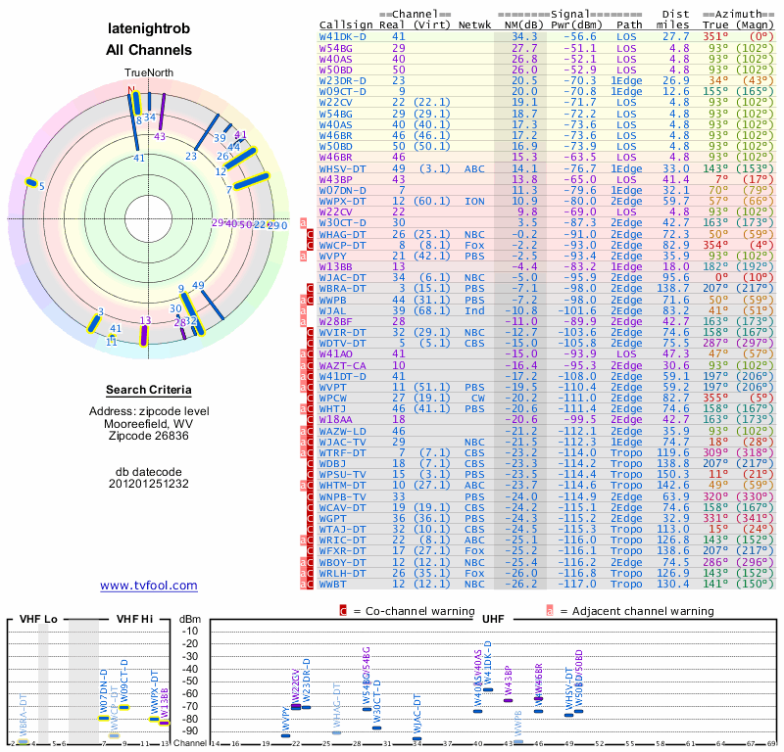Image resolution: width=784 pixels, height=752 pixels.
Task: Select callsign W13BB row
Action: pyautogui.click(x=547, y=266)
